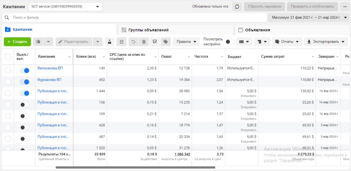The width and height of the screenshot is (351, 171).
Task: Turn off the Фурманова ВП campaign
Action: (x=25, y=82)
